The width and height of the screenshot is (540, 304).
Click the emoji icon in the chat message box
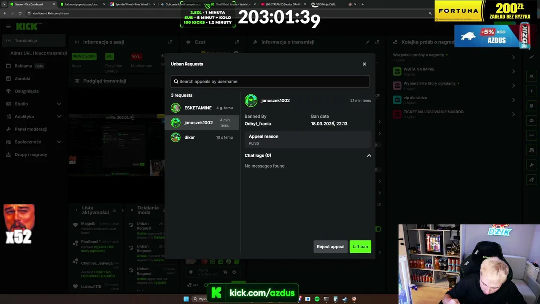pos(234,272)
